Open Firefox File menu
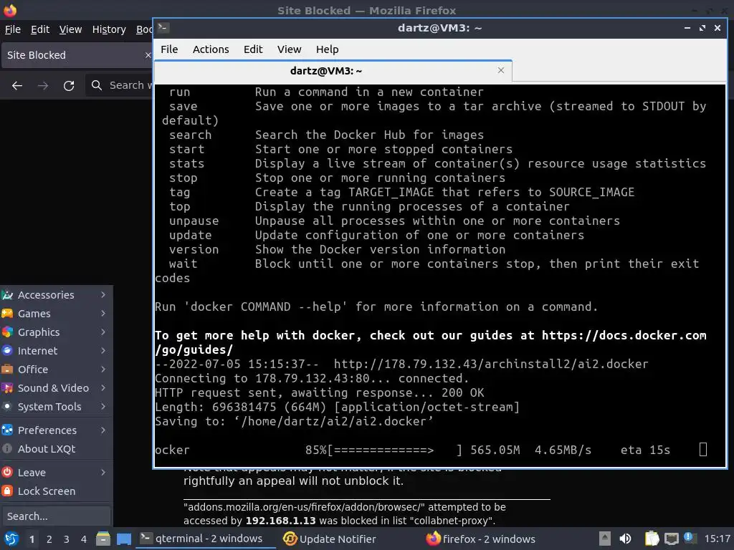Image resolution: width=734 pixels, height=550 pixels. pyautogui.click(x=13, y=29)
